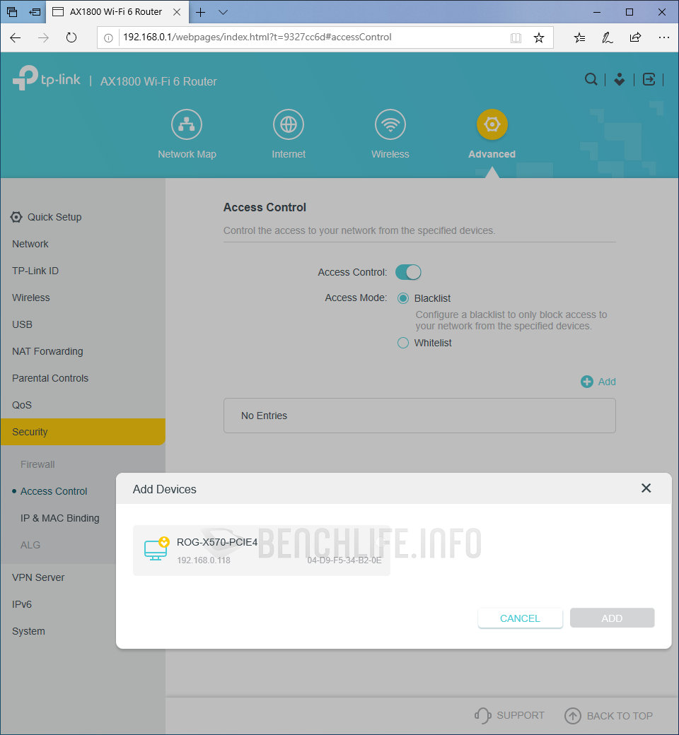Refresh the browser page

71,37
